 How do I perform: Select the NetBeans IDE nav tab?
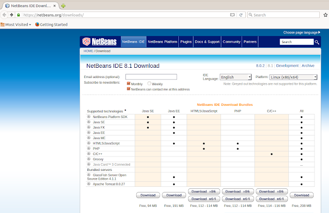133,42
